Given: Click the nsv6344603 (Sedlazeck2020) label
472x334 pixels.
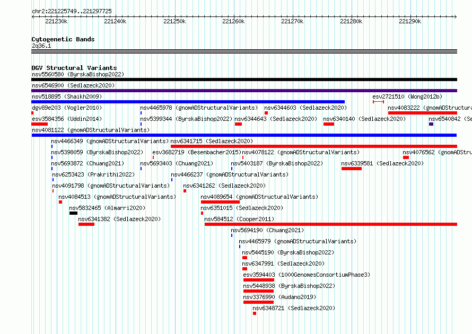Looking at the screenshot, I should 305,108.
